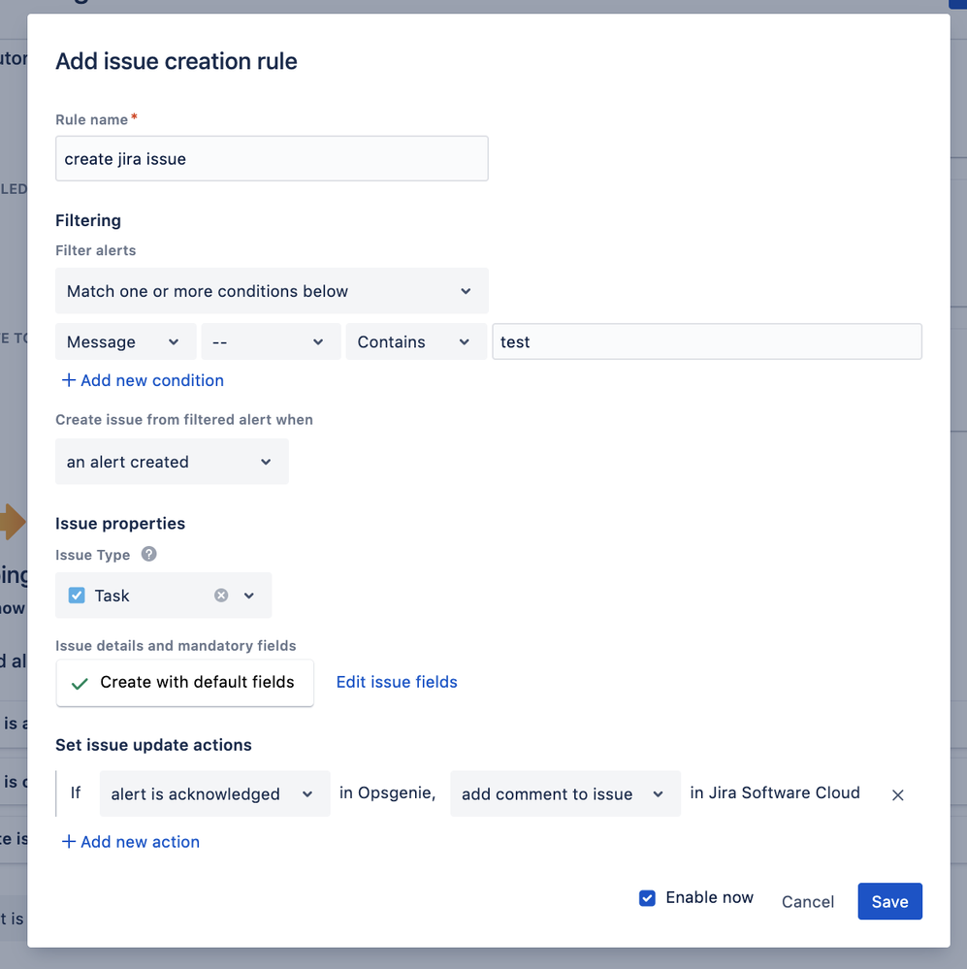
Task: Open the an alert created trigger dropdown
Action: click(172, 462)
